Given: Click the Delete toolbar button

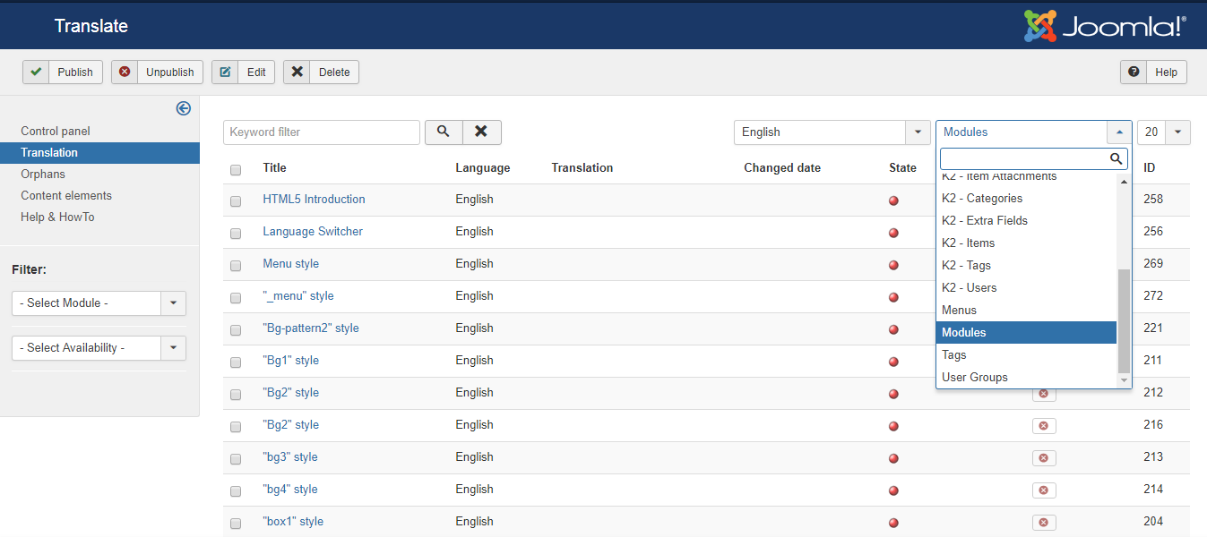Looking at the screenshot, I should coord(321,72).
